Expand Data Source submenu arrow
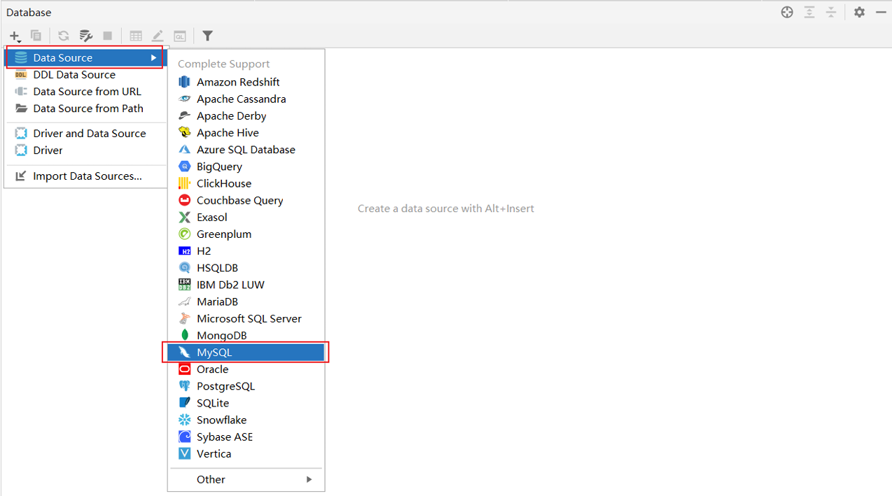This screenshot has width=892, height=496. click(153, 58)
